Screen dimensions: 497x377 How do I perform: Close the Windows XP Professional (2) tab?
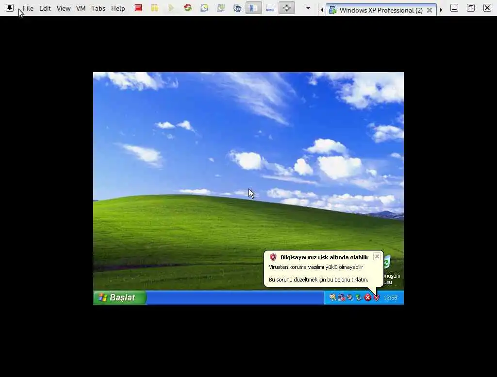[430, 10]
